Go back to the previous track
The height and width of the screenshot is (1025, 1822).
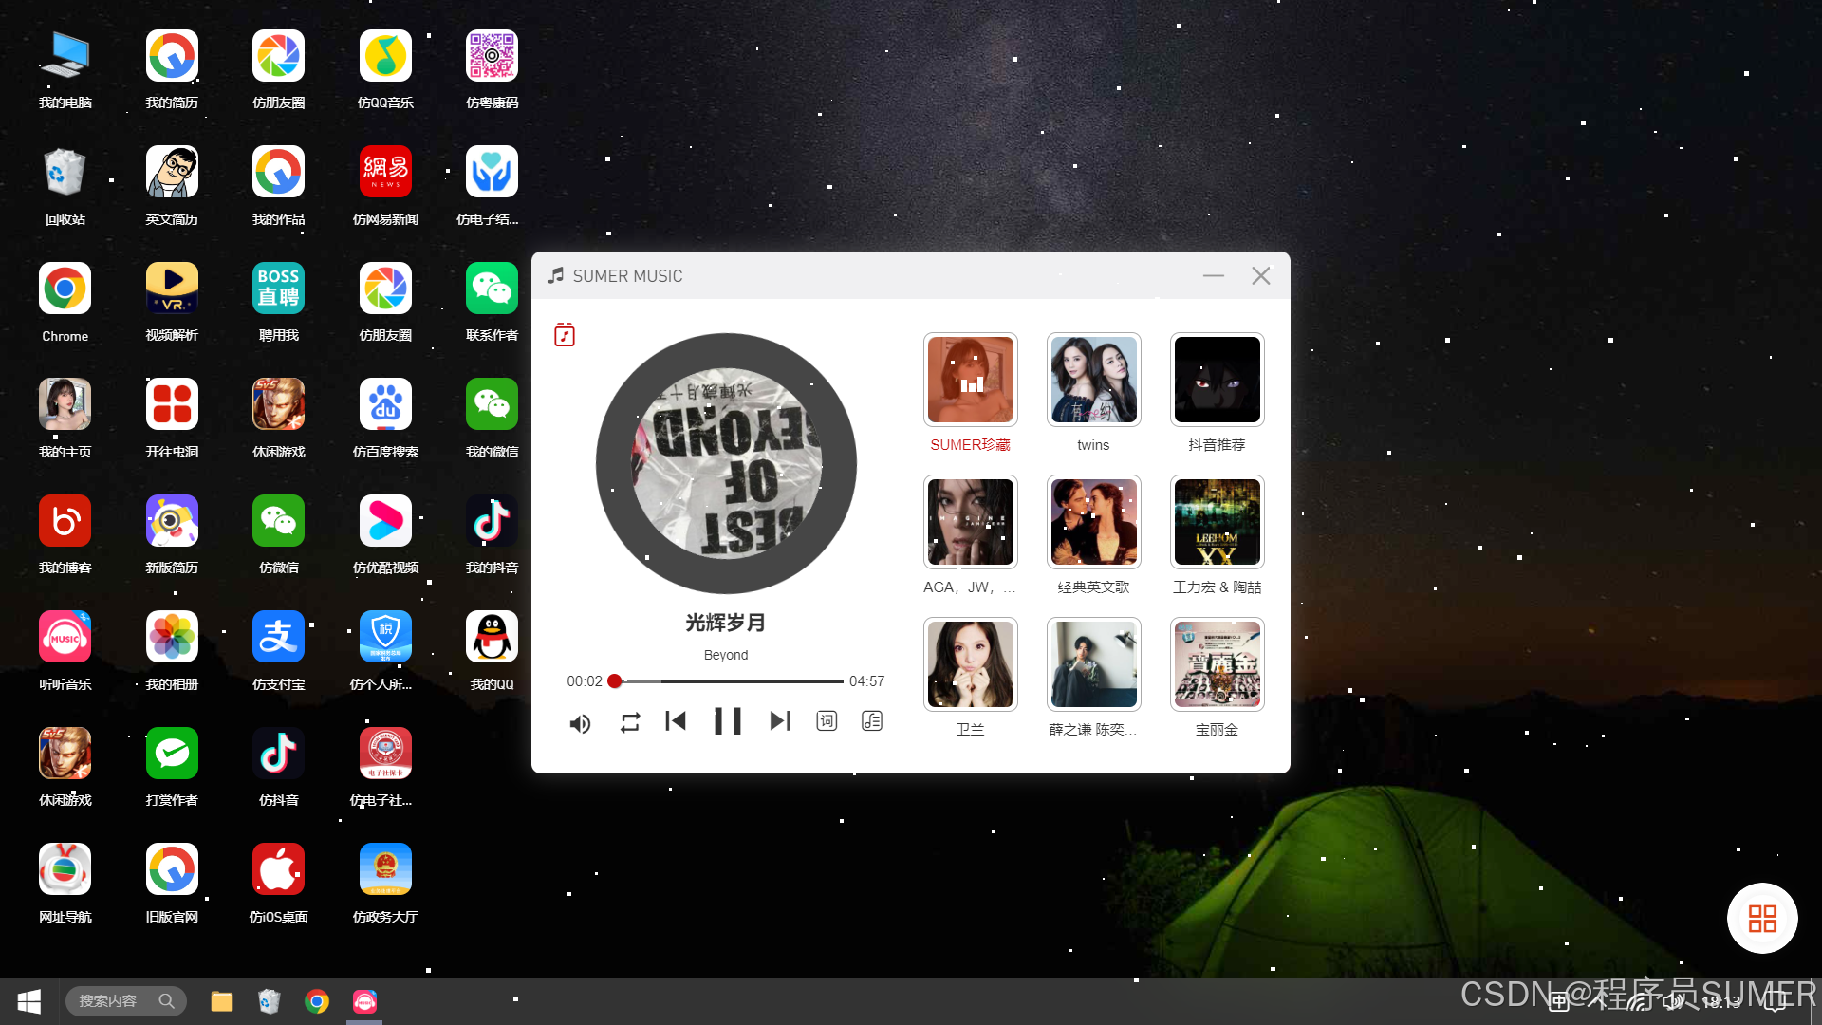click(676, 721)
